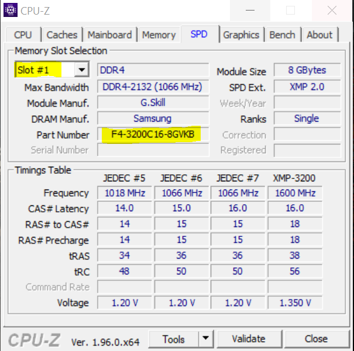Click the tRC value 48
Image resolution: width=354 pixels, height=351 pixels.
[125, 271]
